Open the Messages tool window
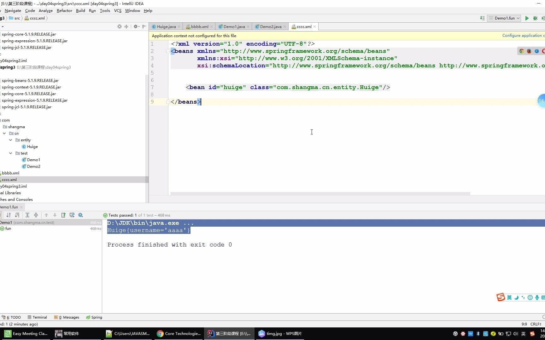Screen dimensions: 545x340 pos(67,317)
